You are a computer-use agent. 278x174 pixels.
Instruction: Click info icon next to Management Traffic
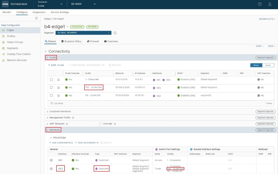click(73, 118)
